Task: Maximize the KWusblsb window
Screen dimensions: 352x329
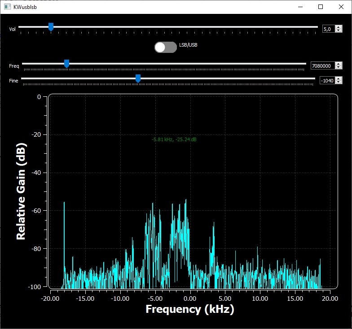Action: pyautogui.click(x=321, y=7)
